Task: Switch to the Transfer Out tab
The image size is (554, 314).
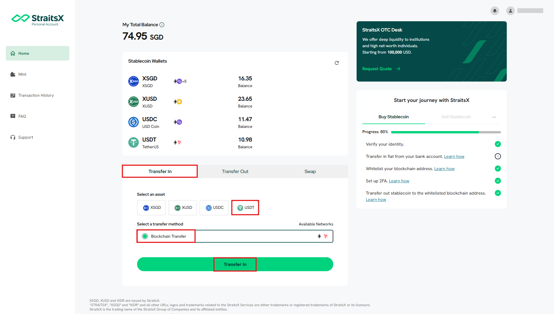Action: tap(235, 171)
